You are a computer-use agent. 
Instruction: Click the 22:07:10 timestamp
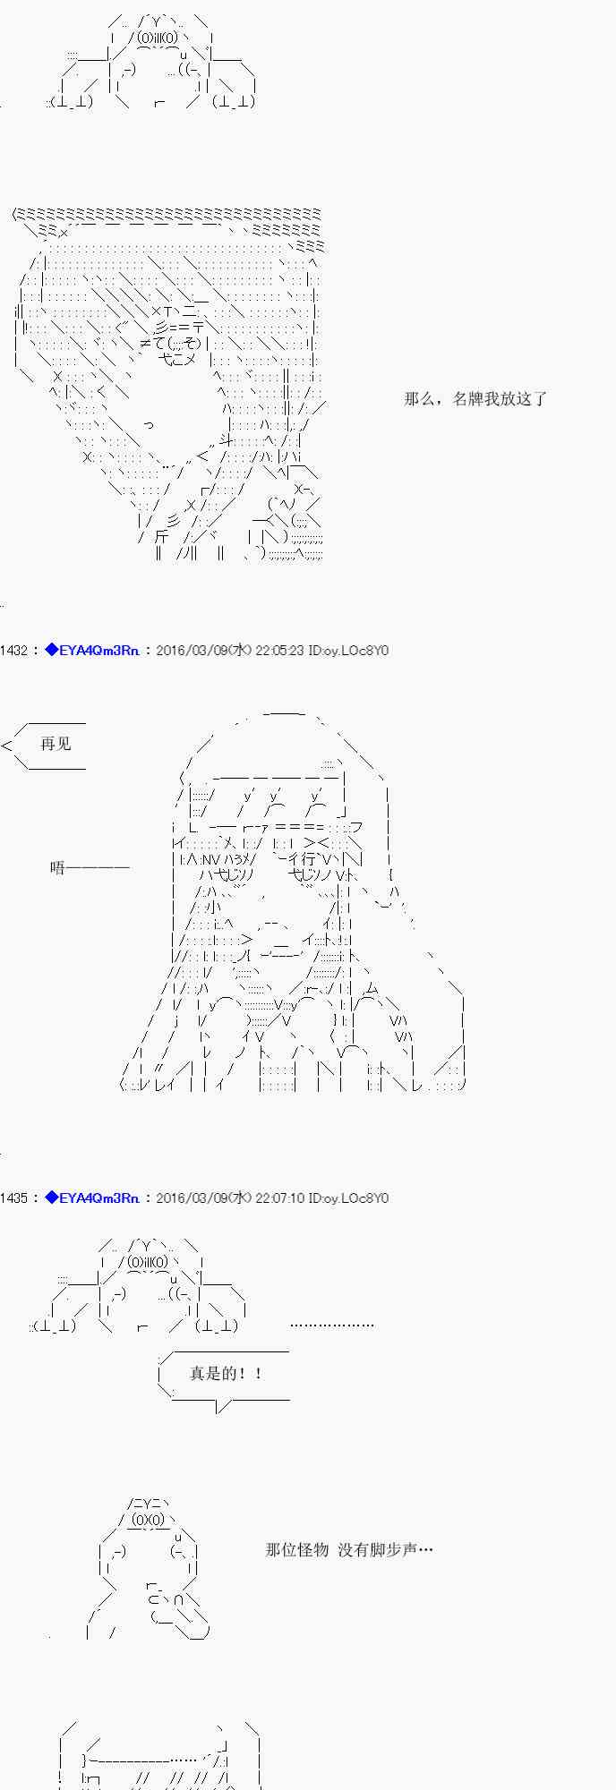(279, 1198)
